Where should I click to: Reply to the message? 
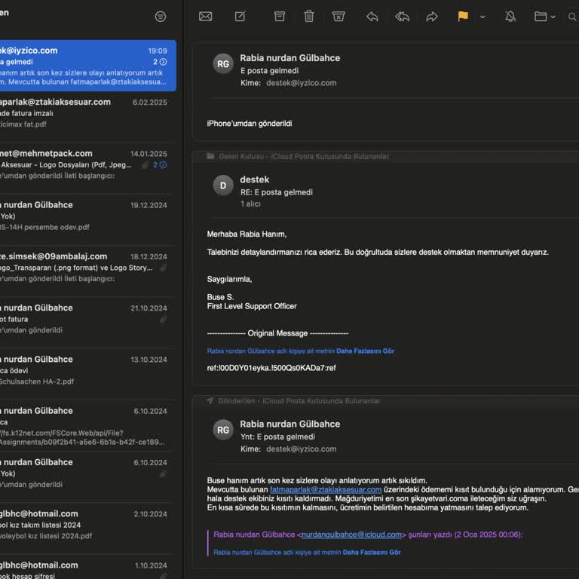(x=372, y=17)
